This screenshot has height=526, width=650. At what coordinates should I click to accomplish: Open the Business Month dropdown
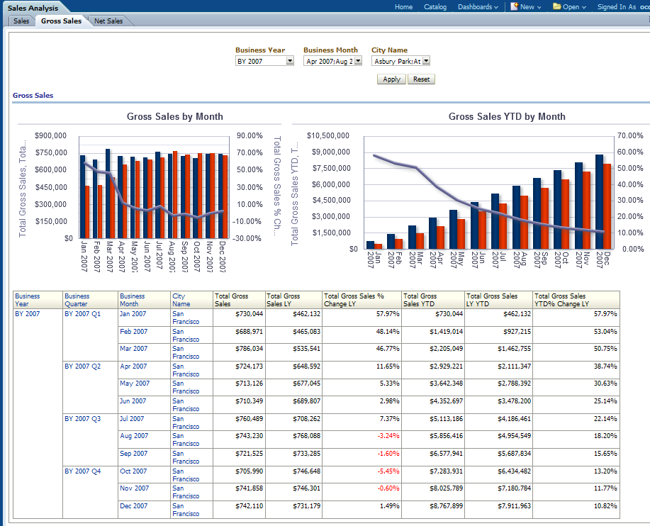pyautogui.click(x=358, y=62)
